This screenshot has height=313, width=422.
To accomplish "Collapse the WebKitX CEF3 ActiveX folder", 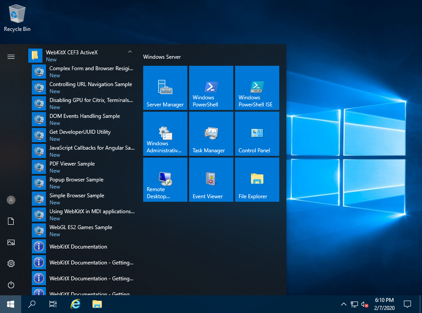I will [x=82, y=55].
